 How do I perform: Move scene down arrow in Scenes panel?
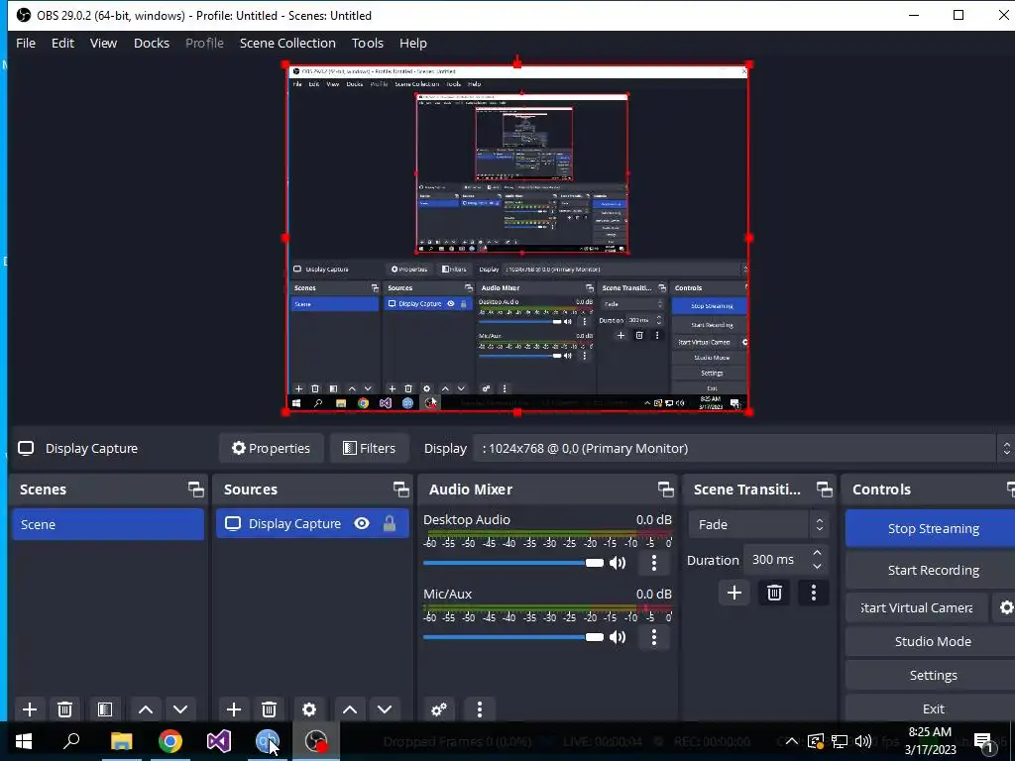pyautogui.click(x=180, y=709)
